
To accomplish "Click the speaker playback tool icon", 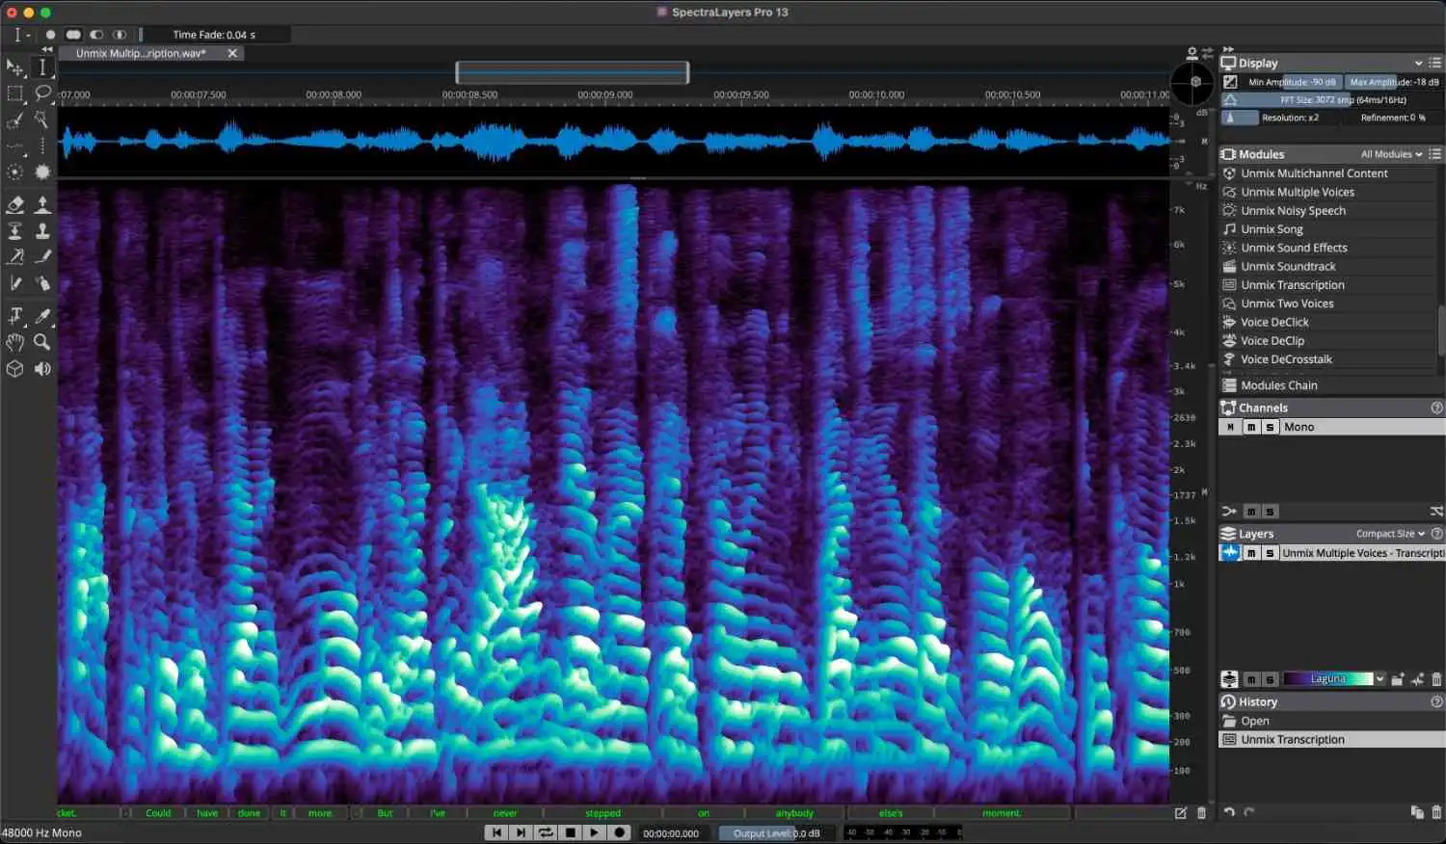I will coord(42,369).
